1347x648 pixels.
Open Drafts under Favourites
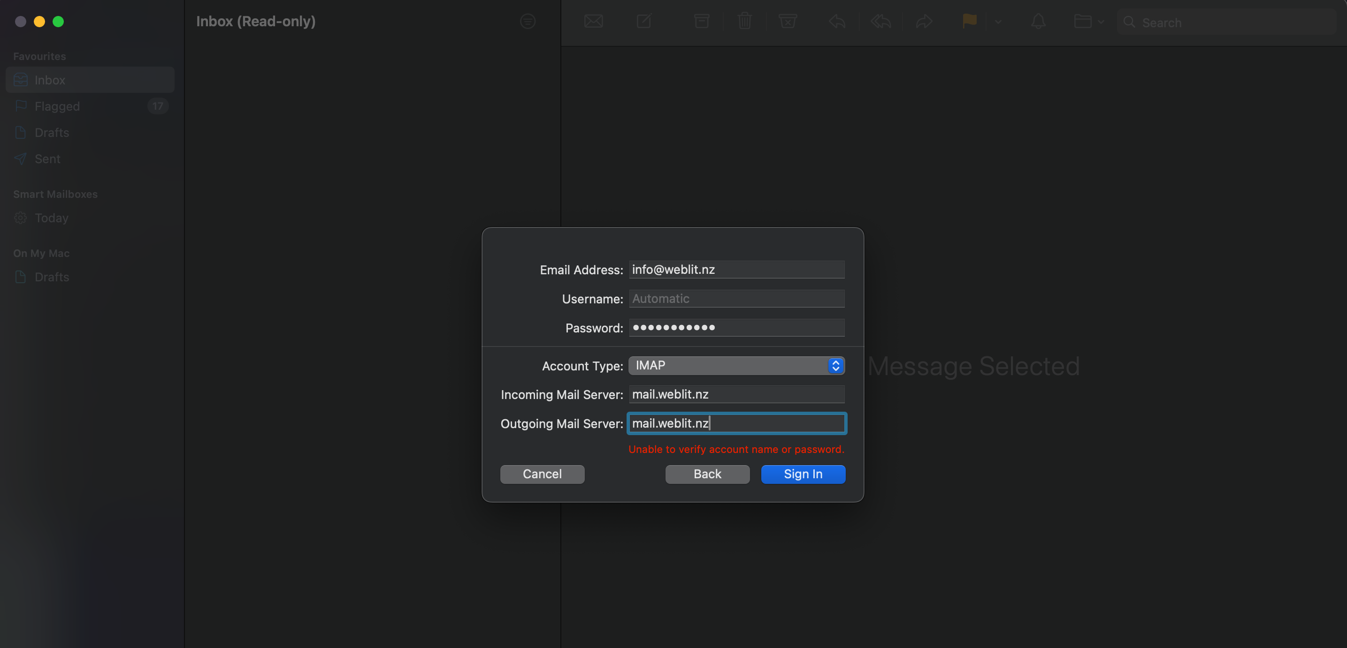tap(90, 132)
